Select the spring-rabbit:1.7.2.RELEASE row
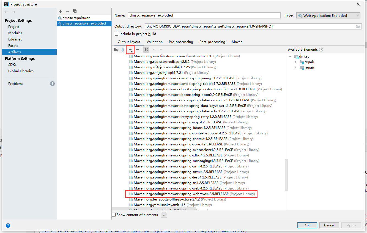This screenshot has width=367, height=233. pyautogui.click(x=195, y=84)
